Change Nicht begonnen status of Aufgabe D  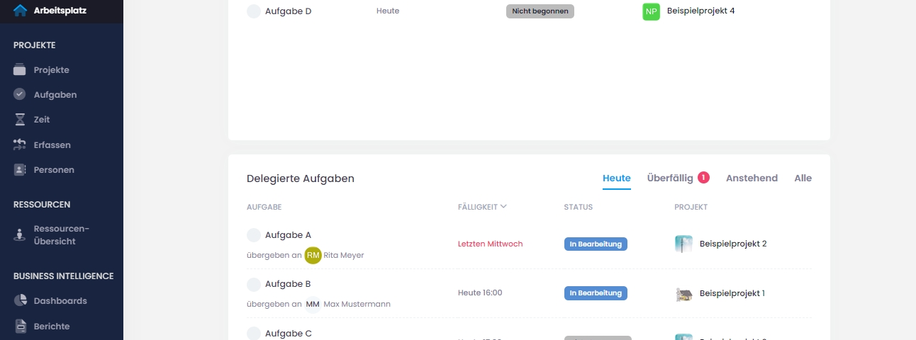[540, 11]
